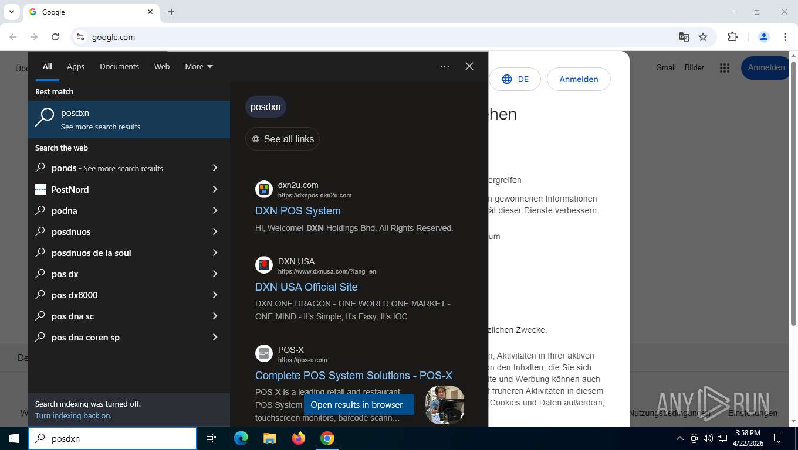Open the Translate page icon in the address bar
The width and height of the screenshot is (798, 450).
tap(684, 37)
